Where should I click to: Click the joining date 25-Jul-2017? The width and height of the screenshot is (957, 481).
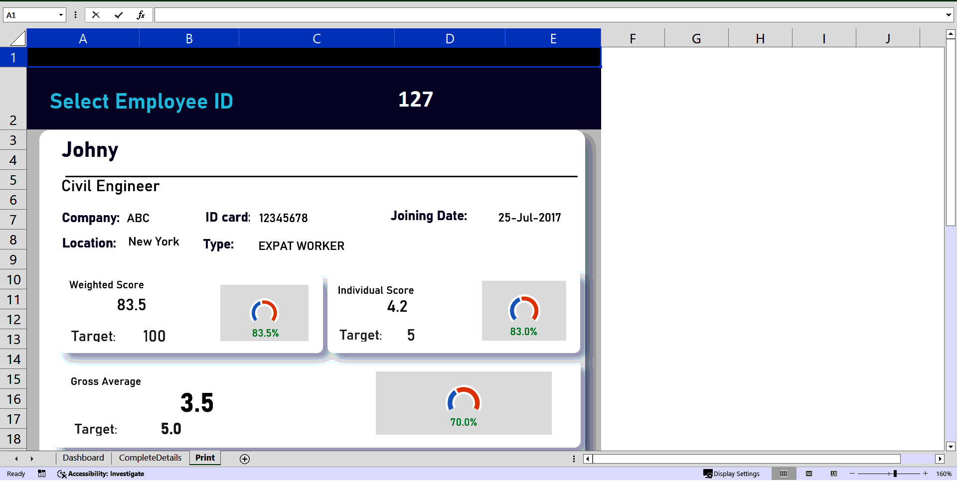(x=529, y=218)
